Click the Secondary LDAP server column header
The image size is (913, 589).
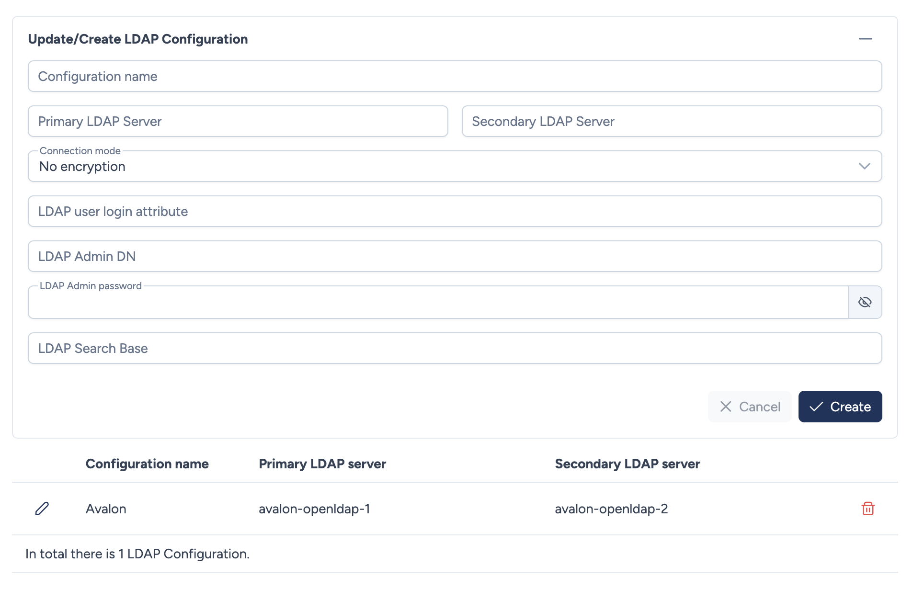pyautogui.click(x=627, y=464)
